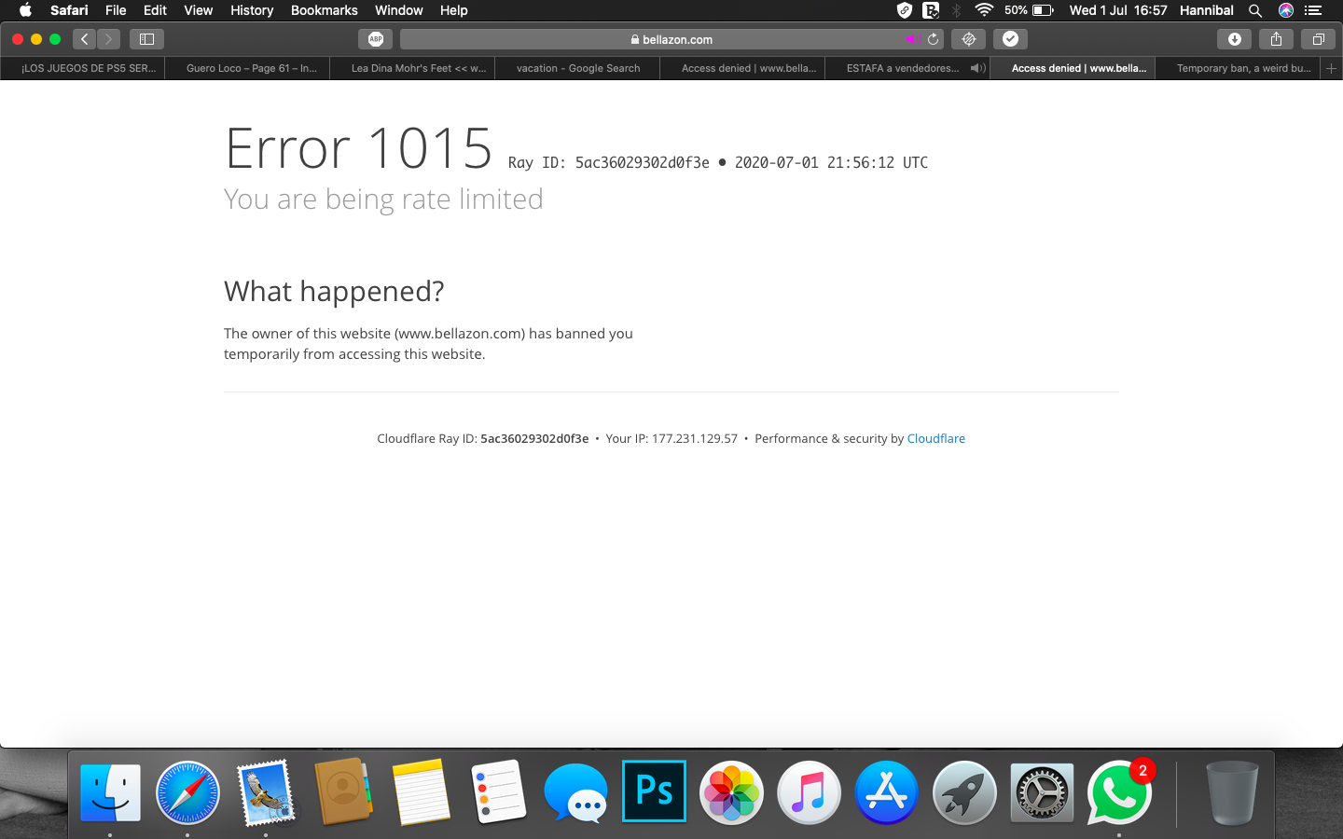Image resolution: width=1343 pixels, height=839 pixels.
Task: Click the Downloads arrow icon in toolbar
Action: (x=1234, y=39)
